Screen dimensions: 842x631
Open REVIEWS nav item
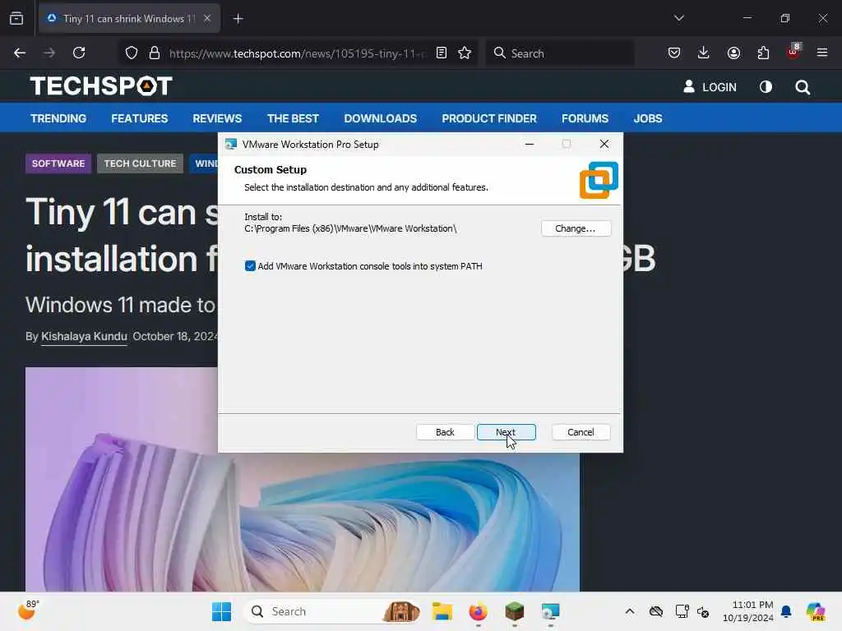point(217,118)
